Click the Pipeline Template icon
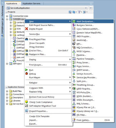This screenshot has height=128, width=116. click(74, 59)
